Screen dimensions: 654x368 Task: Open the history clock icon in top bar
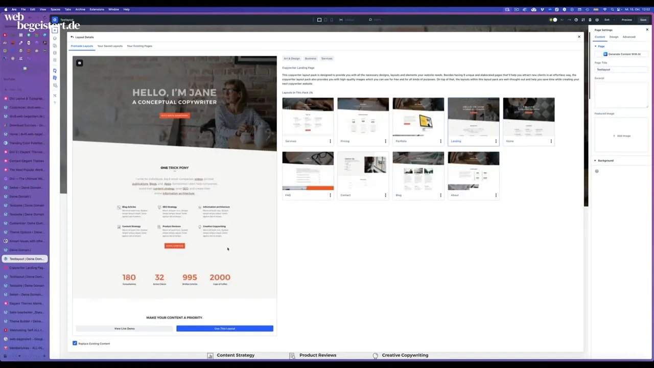[x=576, y=20]
